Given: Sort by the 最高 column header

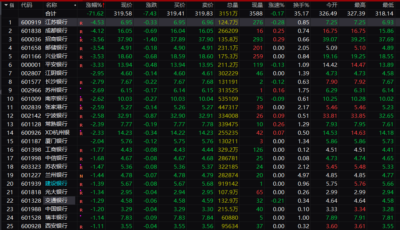Looking at the screenshot, I should 360,5.
